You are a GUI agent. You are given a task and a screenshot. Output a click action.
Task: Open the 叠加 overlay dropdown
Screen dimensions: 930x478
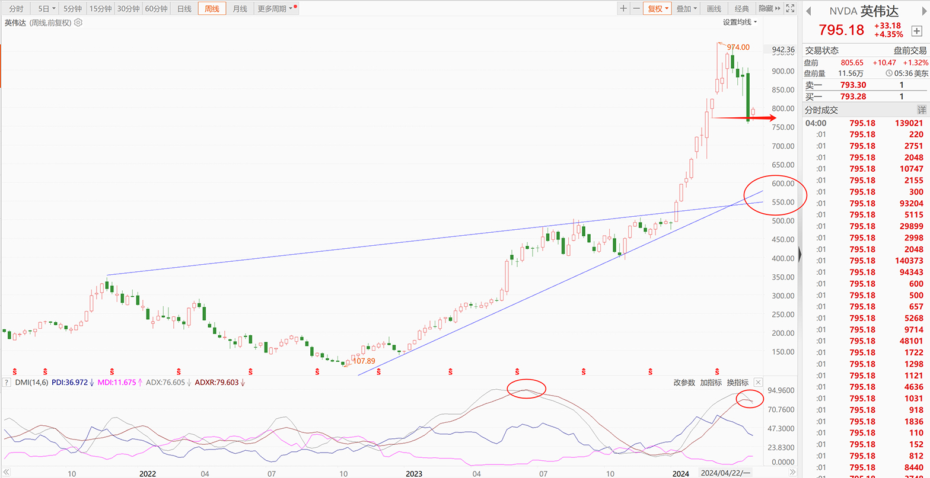[687, 9]
